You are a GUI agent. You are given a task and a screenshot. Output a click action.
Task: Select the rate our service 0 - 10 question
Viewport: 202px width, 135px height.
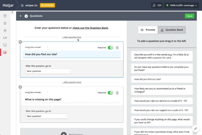pyautogui.click(x=162, y=101)
